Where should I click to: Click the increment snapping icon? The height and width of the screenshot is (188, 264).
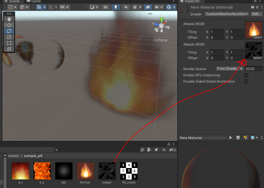(x=62, y=7)
